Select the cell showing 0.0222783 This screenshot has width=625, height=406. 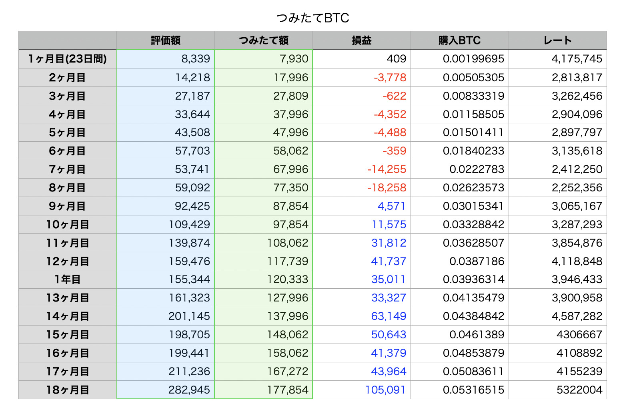pos(460,169)
